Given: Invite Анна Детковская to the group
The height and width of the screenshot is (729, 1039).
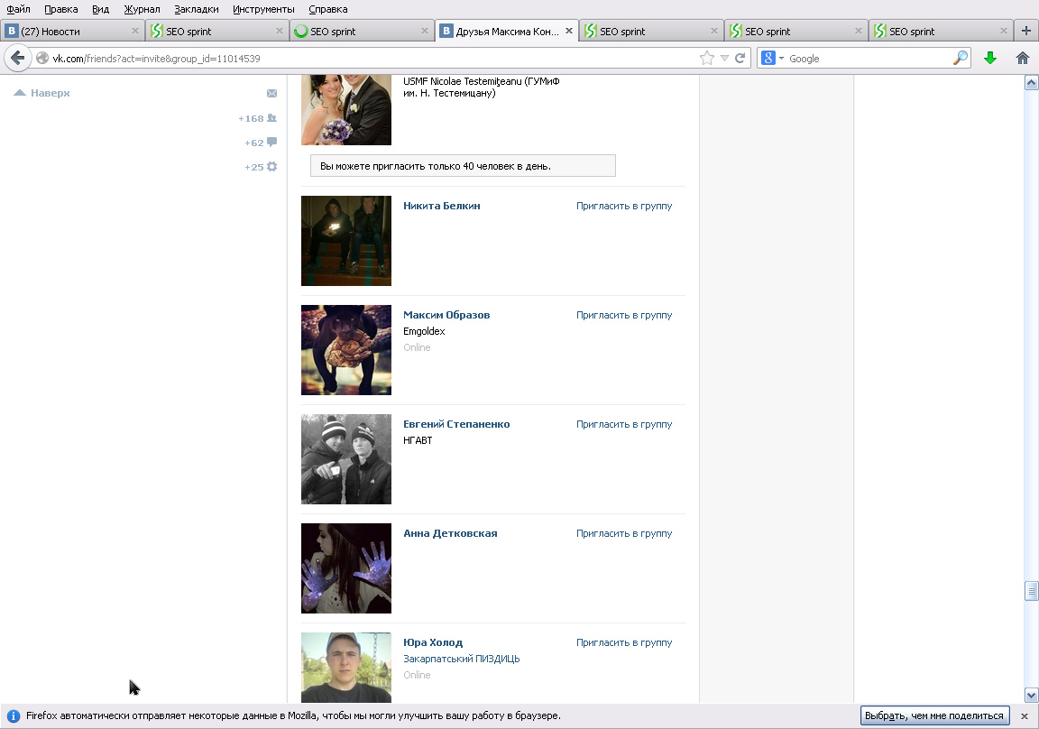Looking at the screenshot, I should 624,533.
